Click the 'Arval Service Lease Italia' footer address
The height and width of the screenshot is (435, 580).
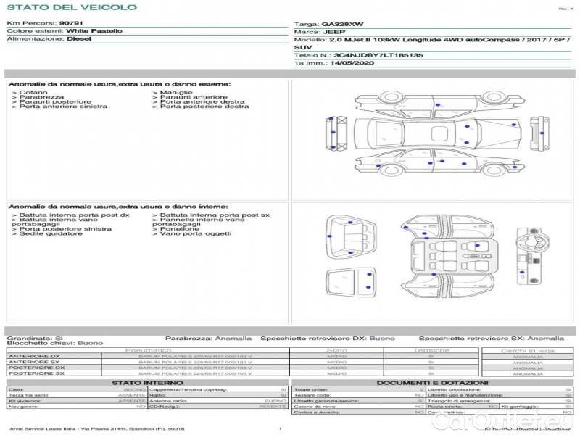pyautogui.click(x=97, y=428)
